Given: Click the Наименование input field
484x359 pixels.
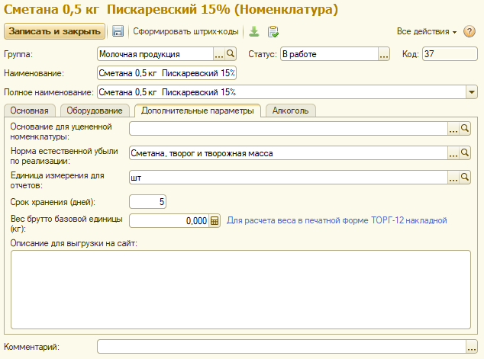Looking at the screenshot, I should click(x=166, y=73).
